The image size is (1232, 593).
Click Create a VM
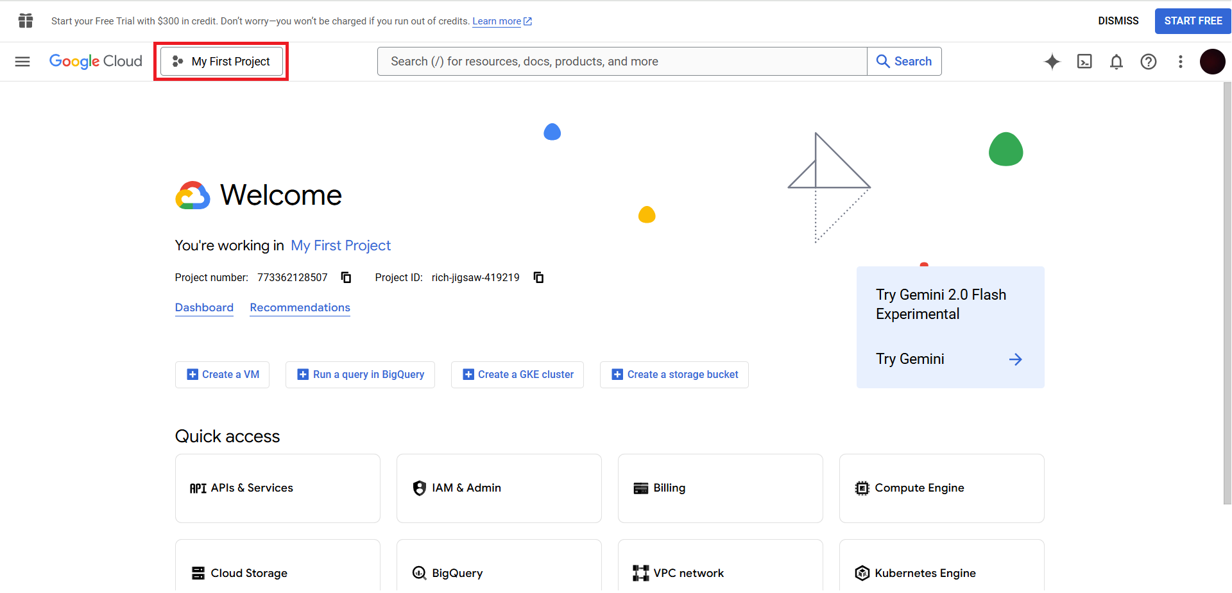tap(222, 375)
